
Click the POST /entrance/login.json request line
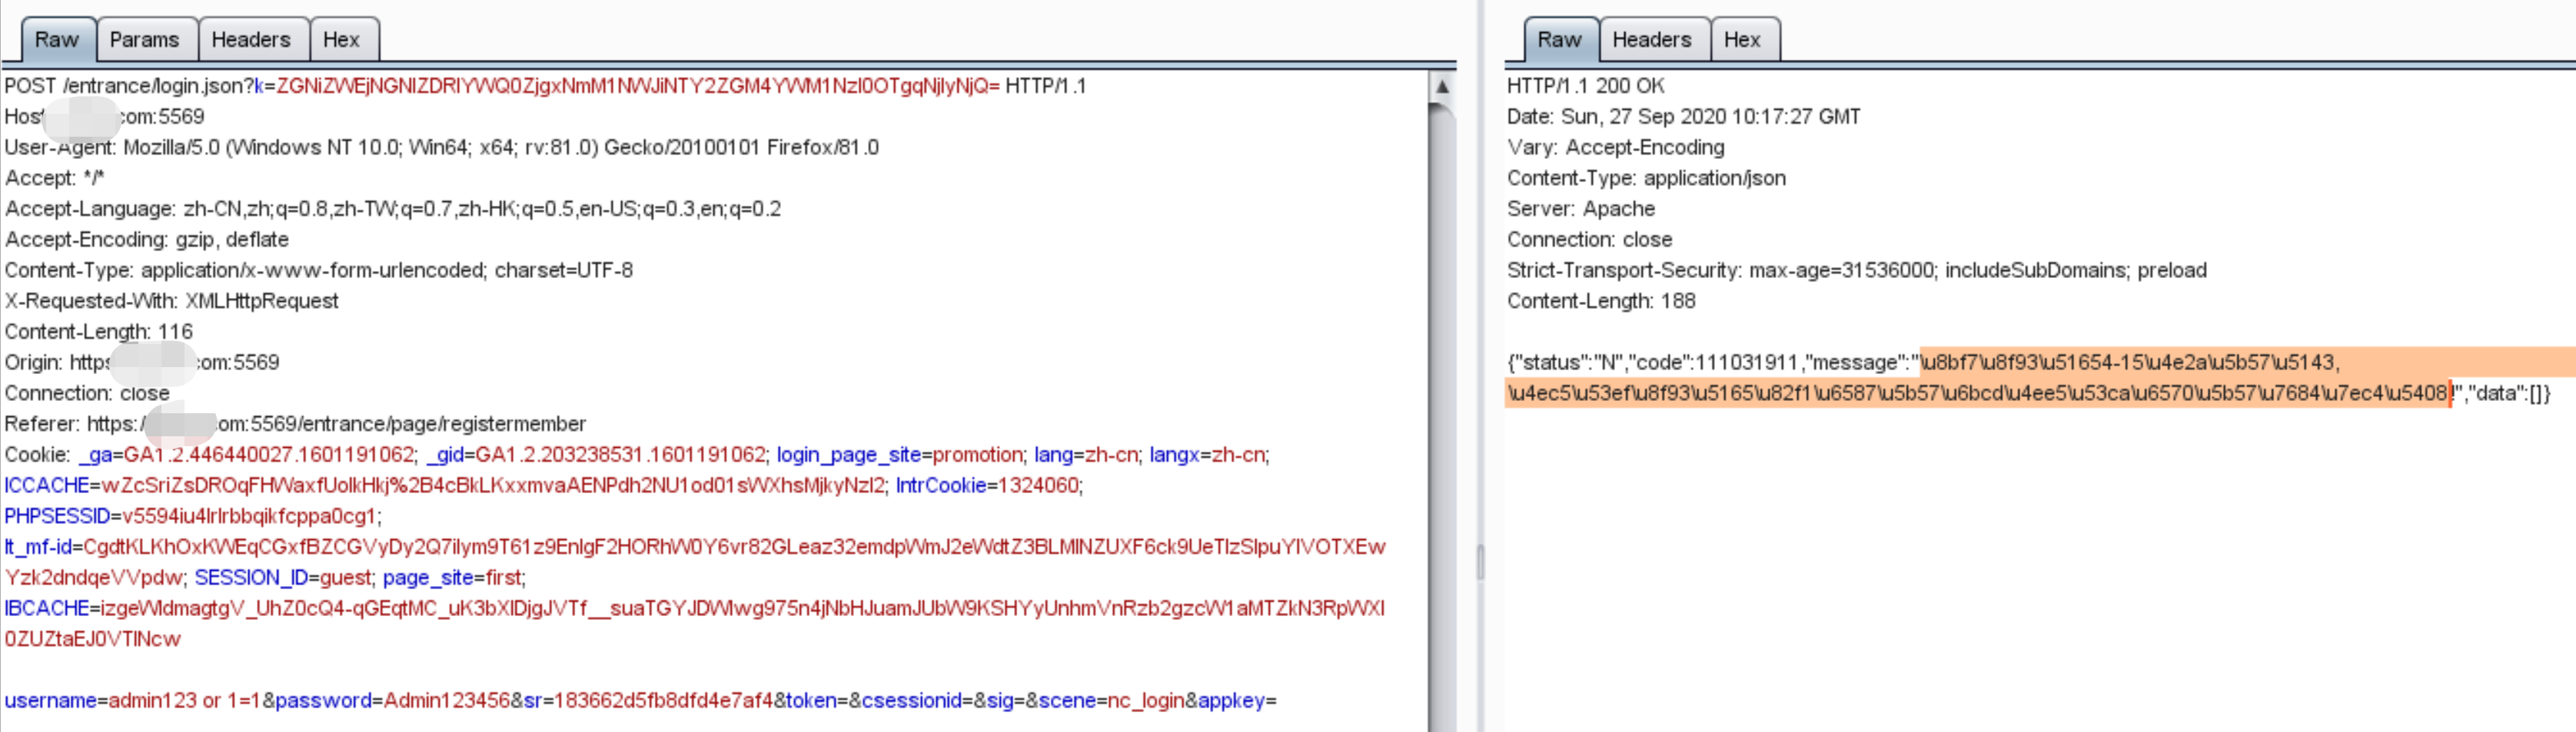(545, 86)
